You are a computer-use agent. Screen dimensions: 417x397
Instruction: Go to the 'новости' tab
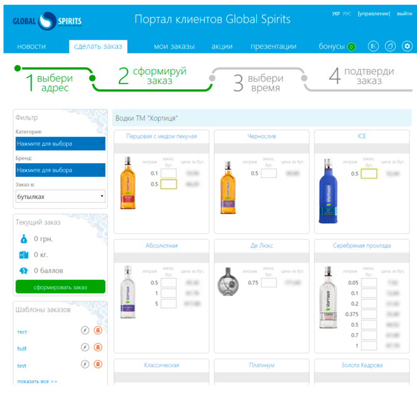(31, 46)
